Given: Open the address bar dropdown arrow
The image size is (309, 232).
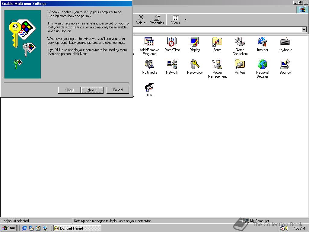Looking at the screenshot, I should pos(304,30).
